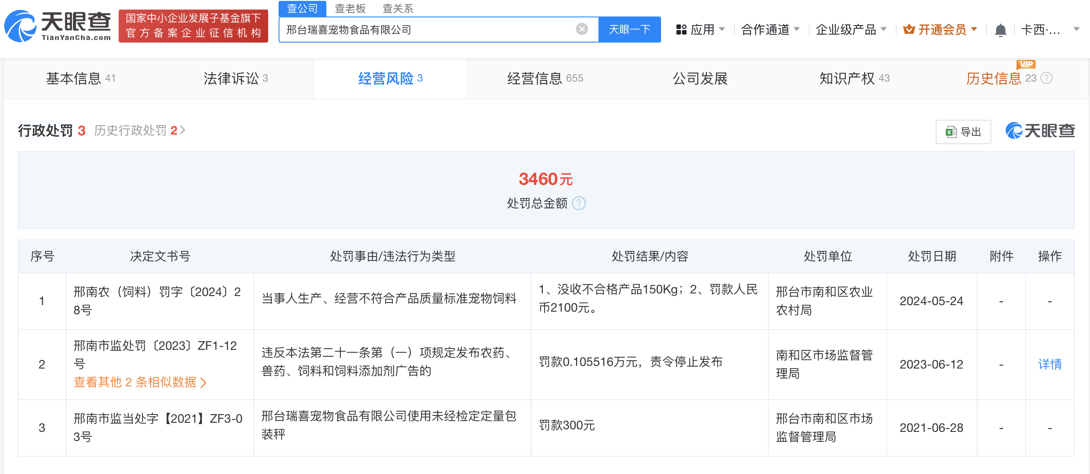Screen dimensions: 1090x474
Task: Click the 3460元 total penalty amount
Action: pyautogui.click(x=546, y=179)
